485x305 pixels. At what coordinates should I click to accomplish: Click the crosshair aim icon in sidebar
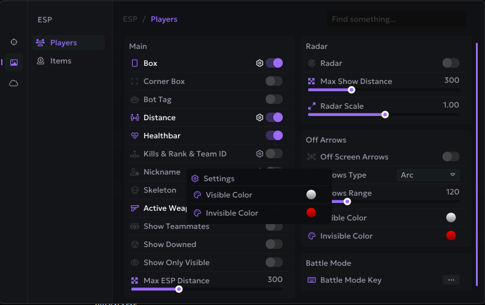tap(13, 42)
